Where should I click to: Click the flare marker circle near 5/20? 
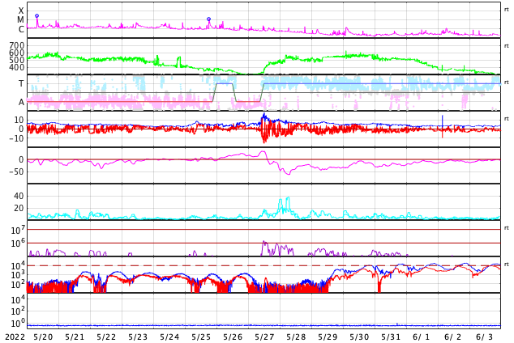[37, 15]
